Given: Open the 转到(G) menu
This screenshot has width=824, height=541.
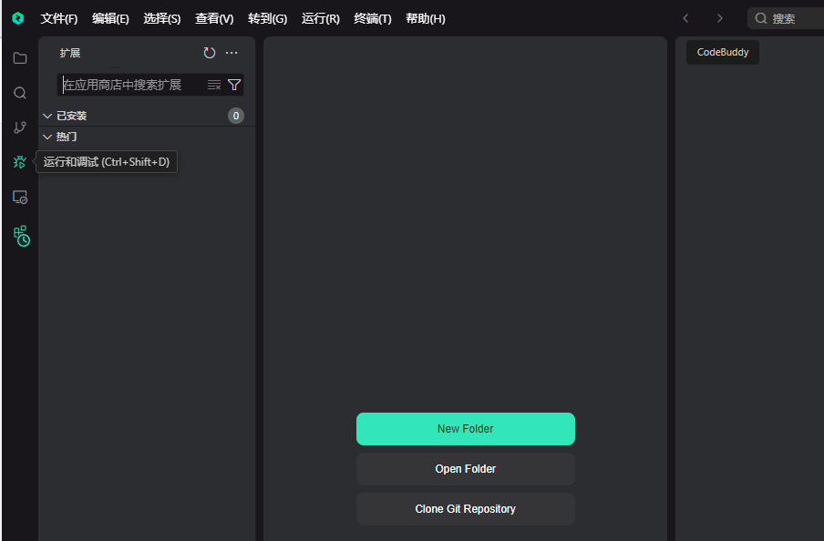Looking at the screenshot, I should [x=267, y=19].
